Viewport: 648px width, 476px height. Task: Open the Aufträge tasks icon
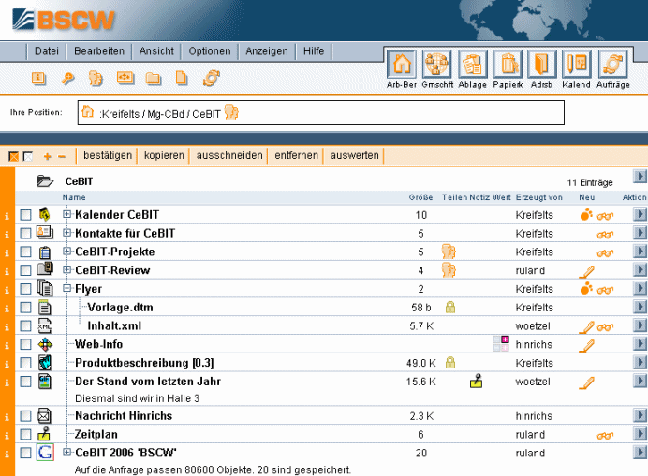(612, 65)
